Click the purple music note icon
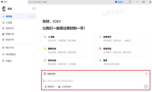 45,60
